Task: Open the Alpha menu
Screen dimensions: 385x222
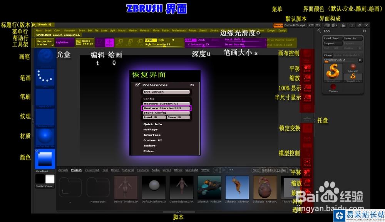Action: 38,30
